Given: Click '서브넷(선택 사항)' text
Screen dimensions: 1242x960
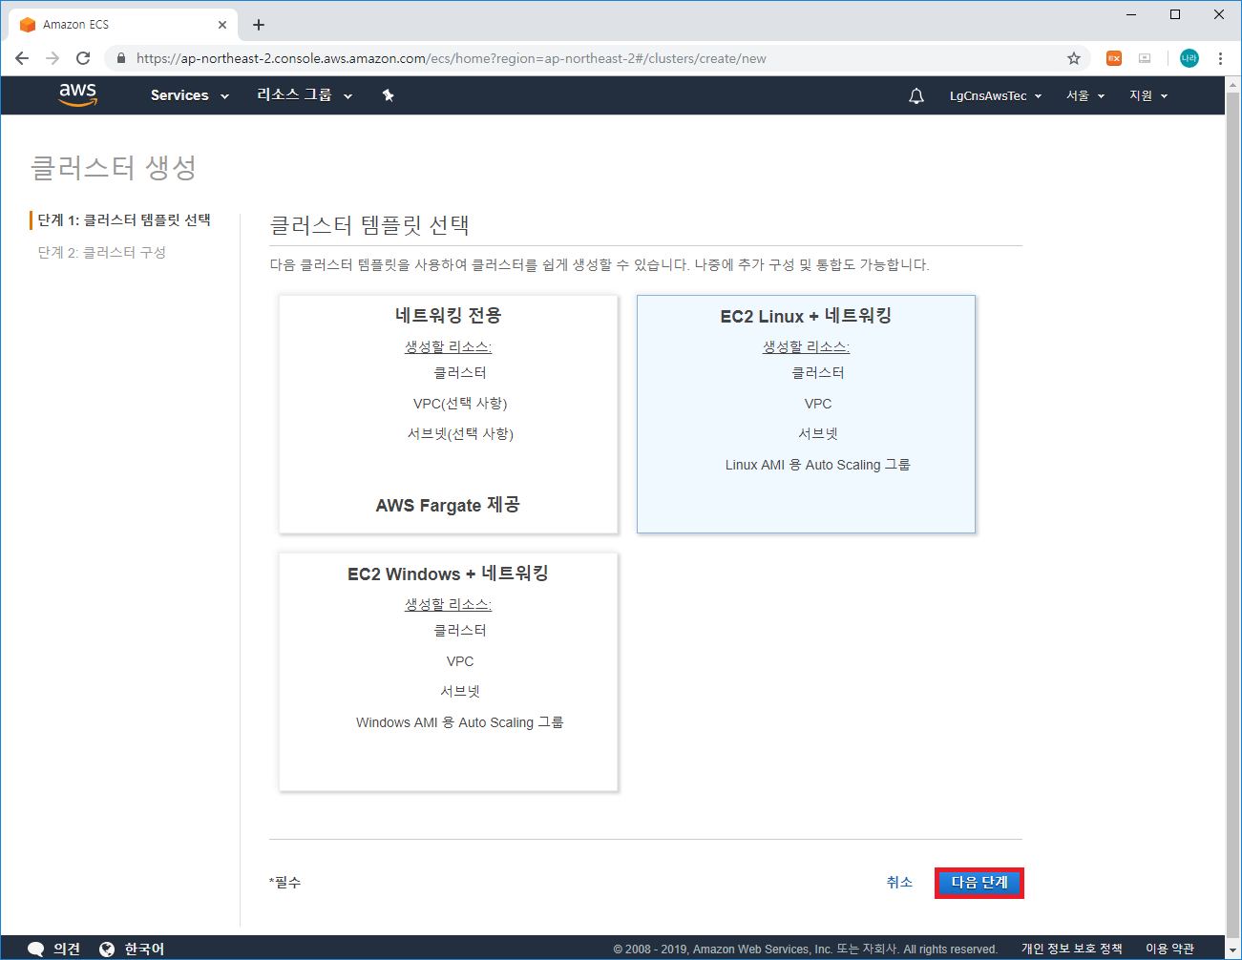Looking at the screenshot, I should 460,434.
